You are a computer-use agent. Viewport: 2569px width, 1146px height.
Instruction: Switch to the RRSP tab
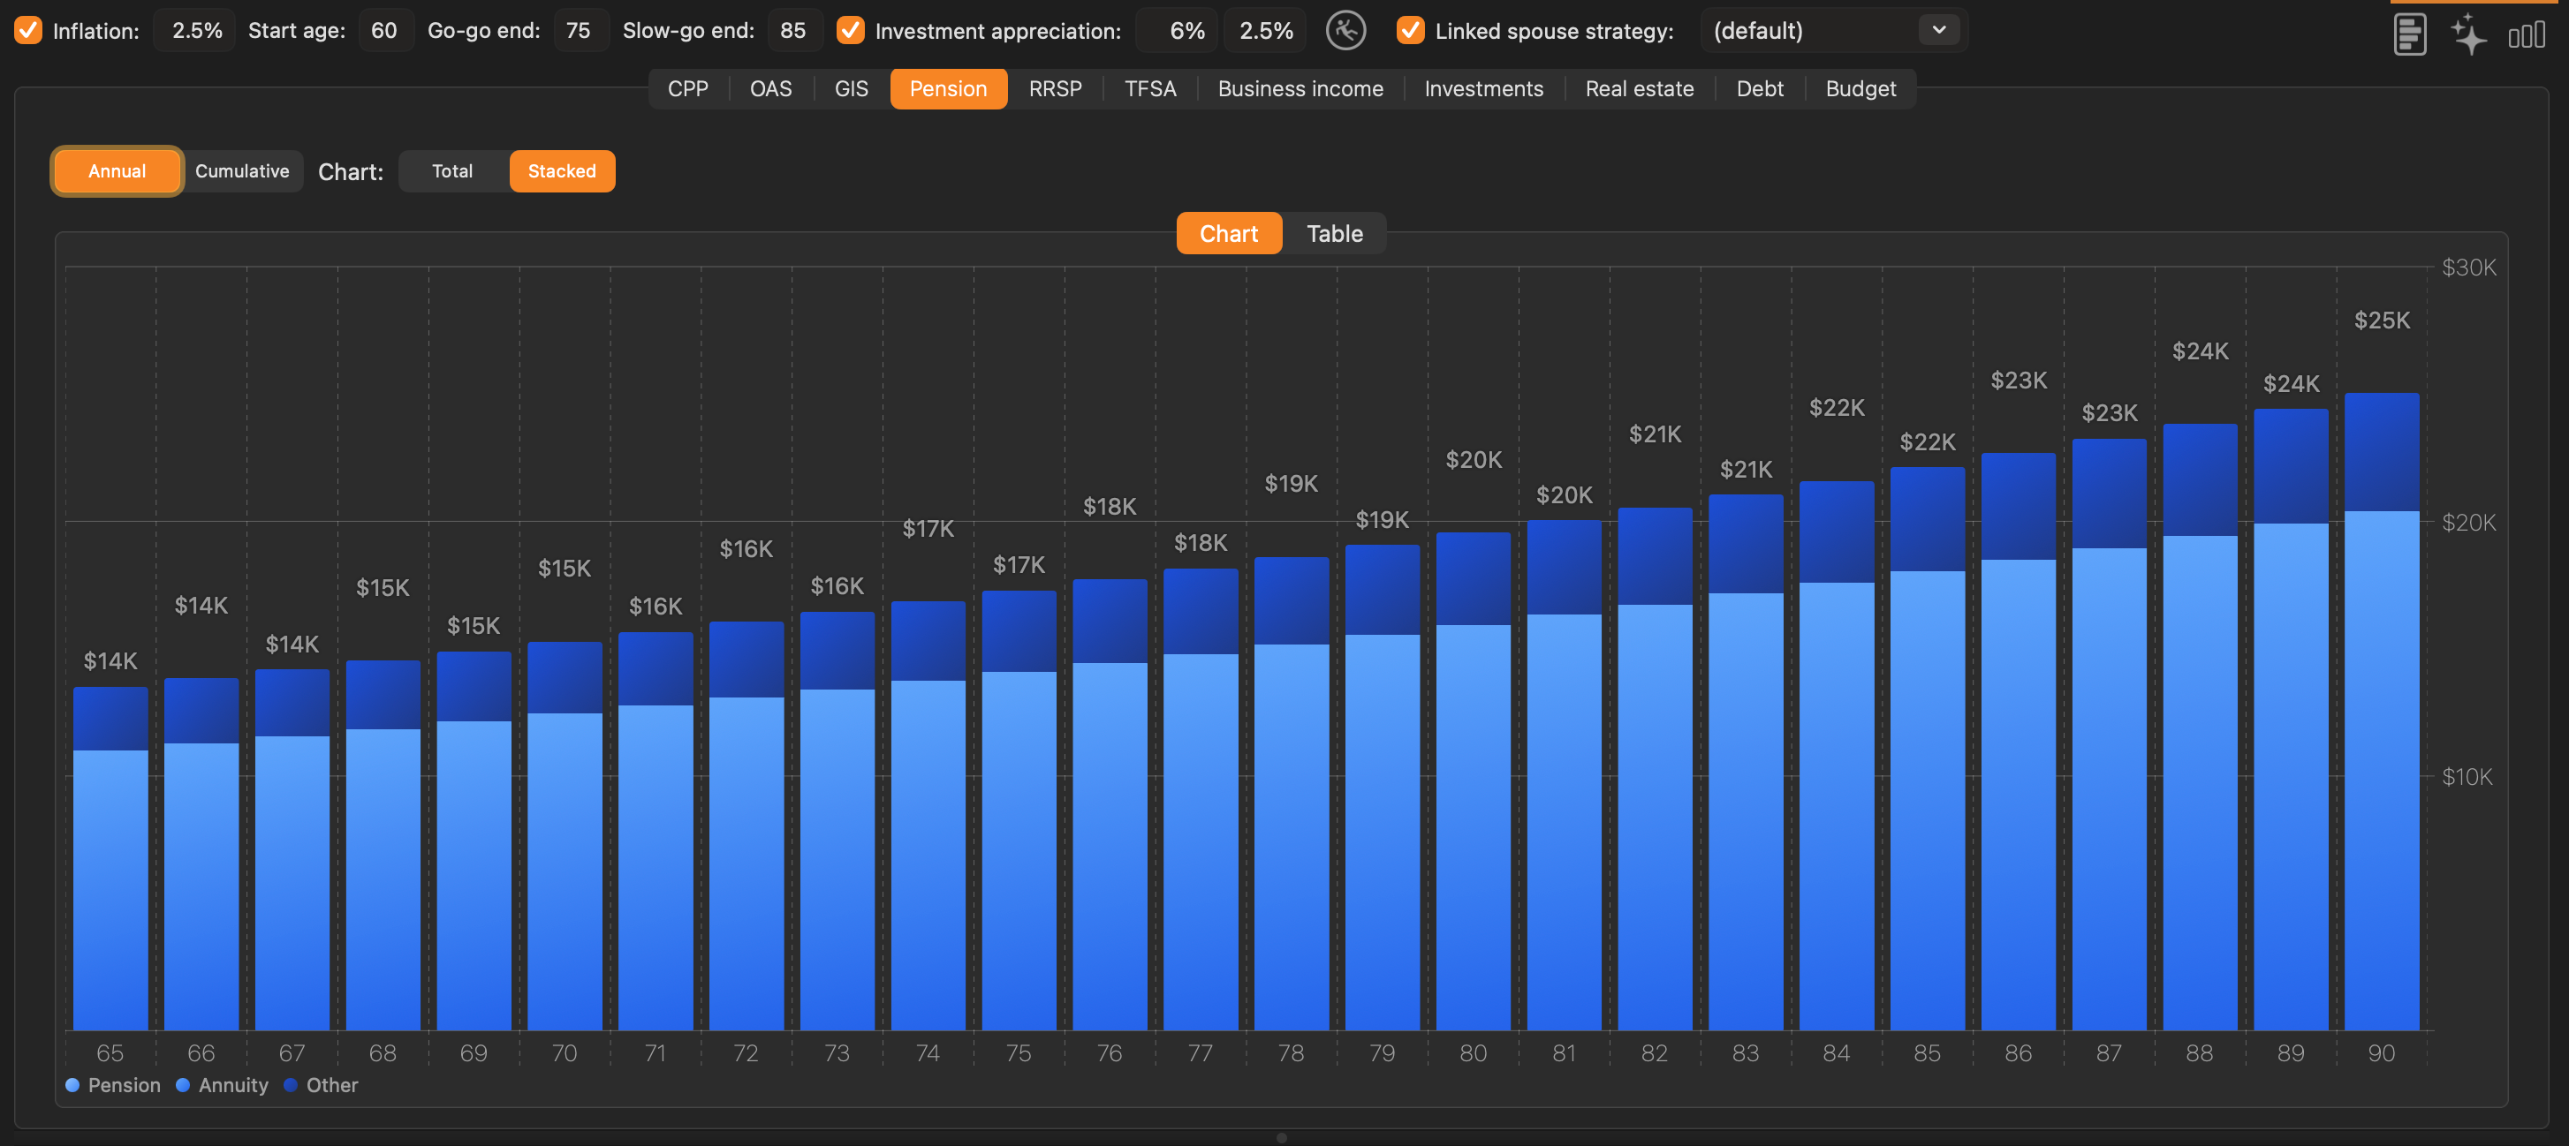pos(1055,88)
